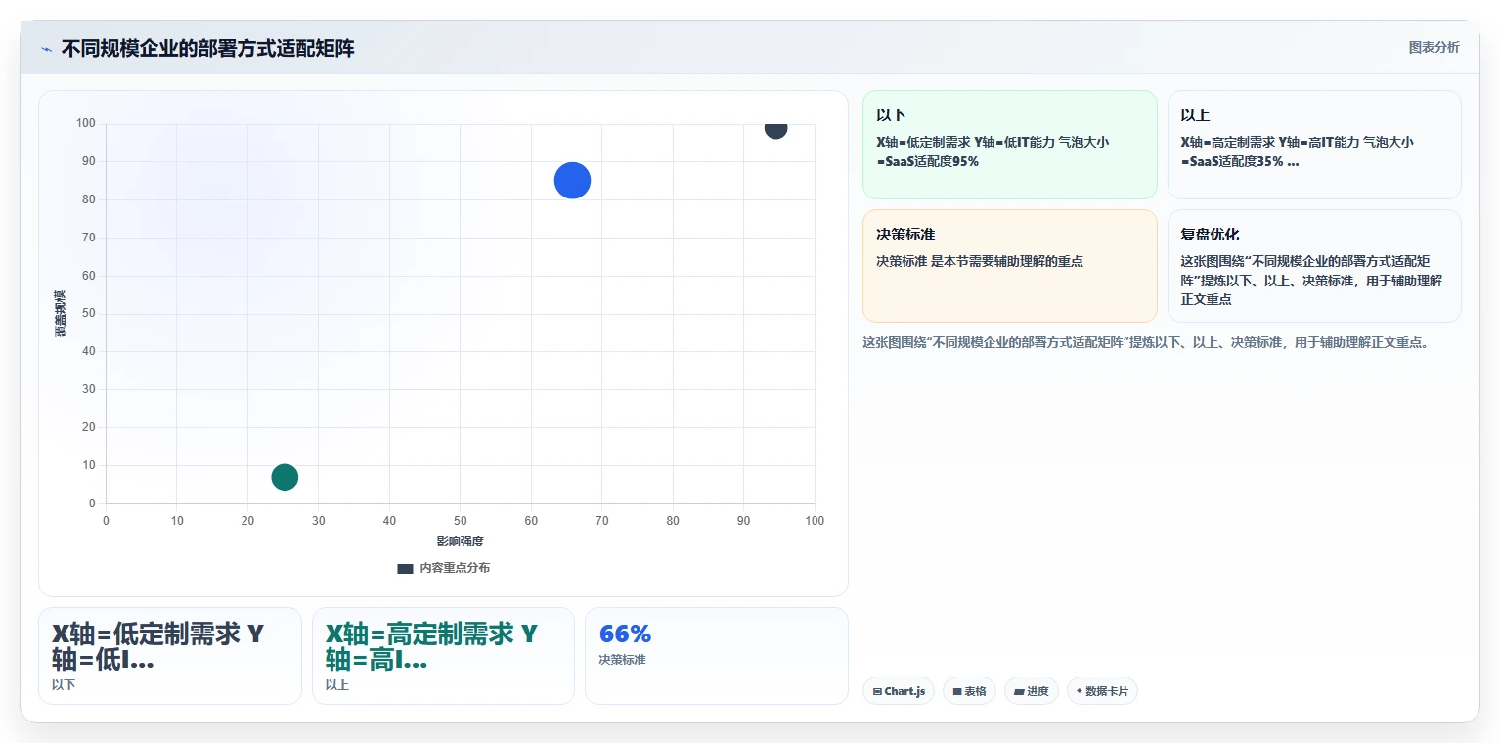Click the 'SaaS适配度95%' description text
The height and width of the screenshot is (743, 1500).
click(993, 152)
